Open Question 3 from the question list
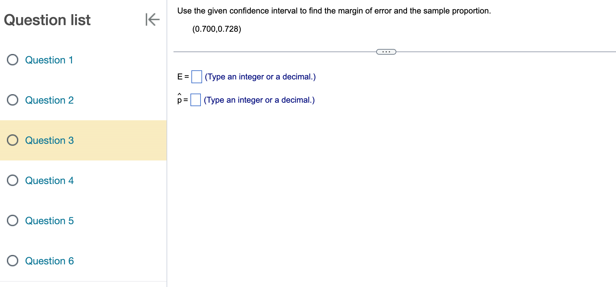The height and width of the screenshot is (287, 616). (49, 140)
